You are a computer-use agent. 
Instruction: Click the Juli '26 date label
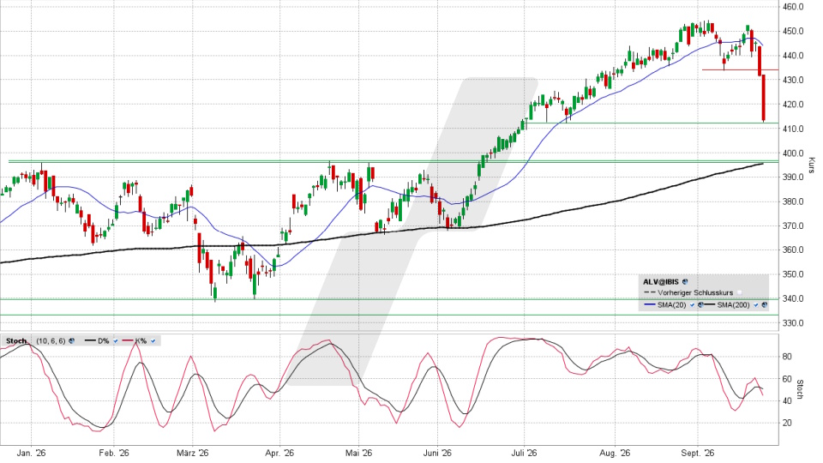point(524,453)
